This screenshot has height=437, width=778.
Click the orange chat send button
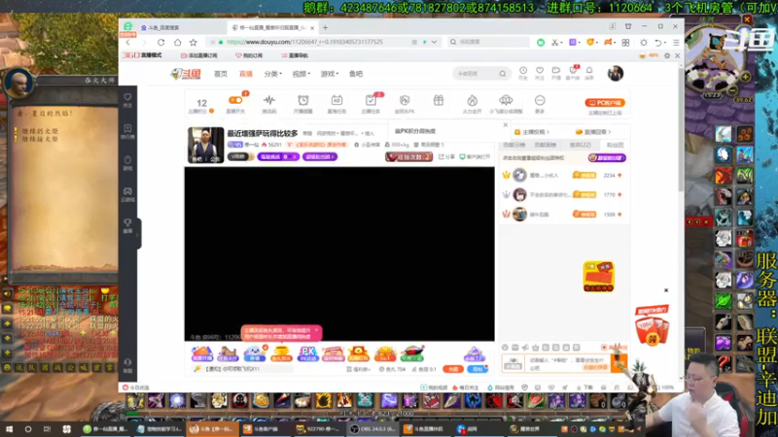pos(619,363)
